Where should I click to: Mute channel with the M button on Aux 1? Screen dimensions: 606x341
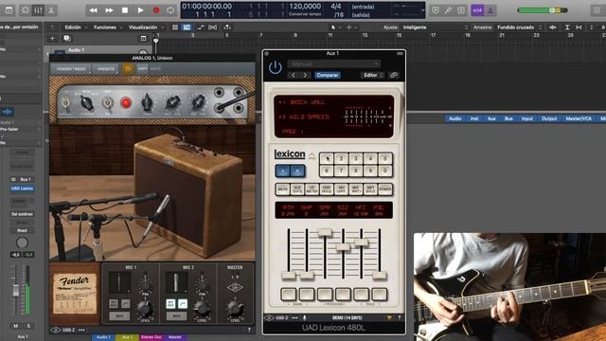[x=15, y=326]
